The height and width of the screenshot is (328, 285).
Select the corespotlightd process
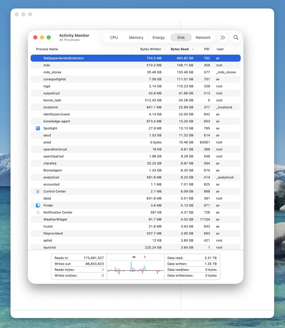point(135,79)
